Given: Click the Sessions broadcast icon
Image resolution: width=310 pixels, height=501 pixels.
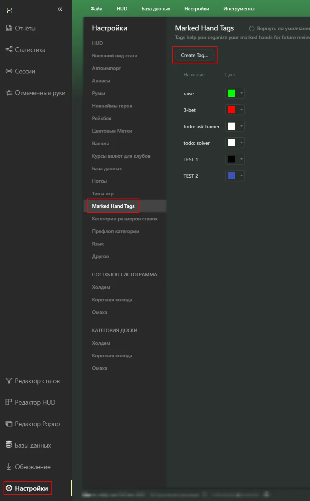Looking at the screenshot, I should point(9,71).
